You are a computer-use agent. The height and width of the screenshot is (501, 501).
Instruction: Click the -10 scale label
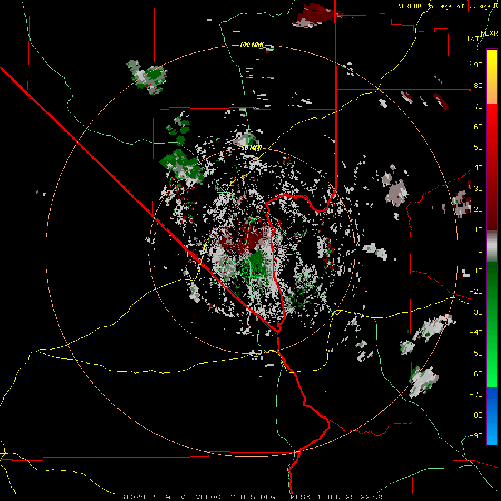click(476, 271)
